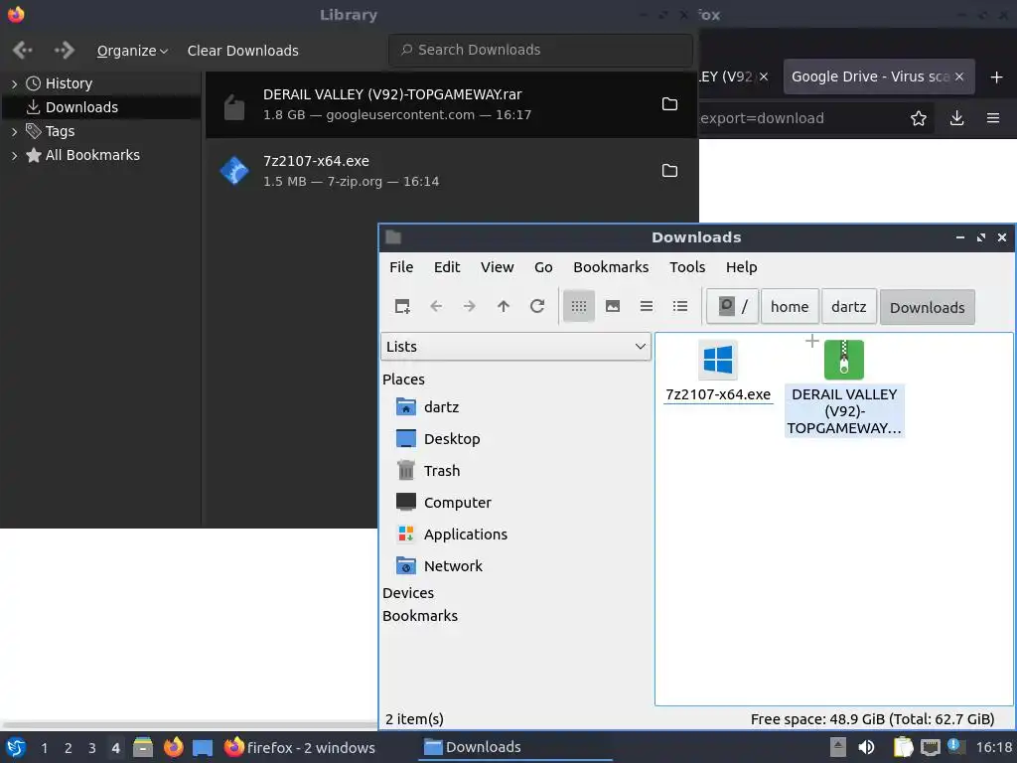Show DERAIL VALLEY rar in containing folder

[x=669, y=103]
